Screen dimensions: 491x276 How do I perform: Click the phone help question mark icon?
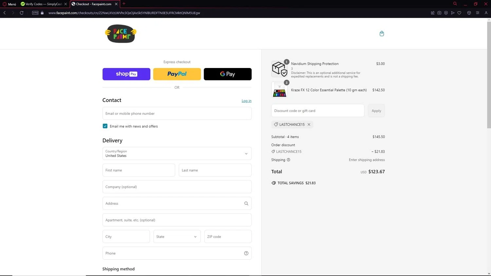coord(246,253)
